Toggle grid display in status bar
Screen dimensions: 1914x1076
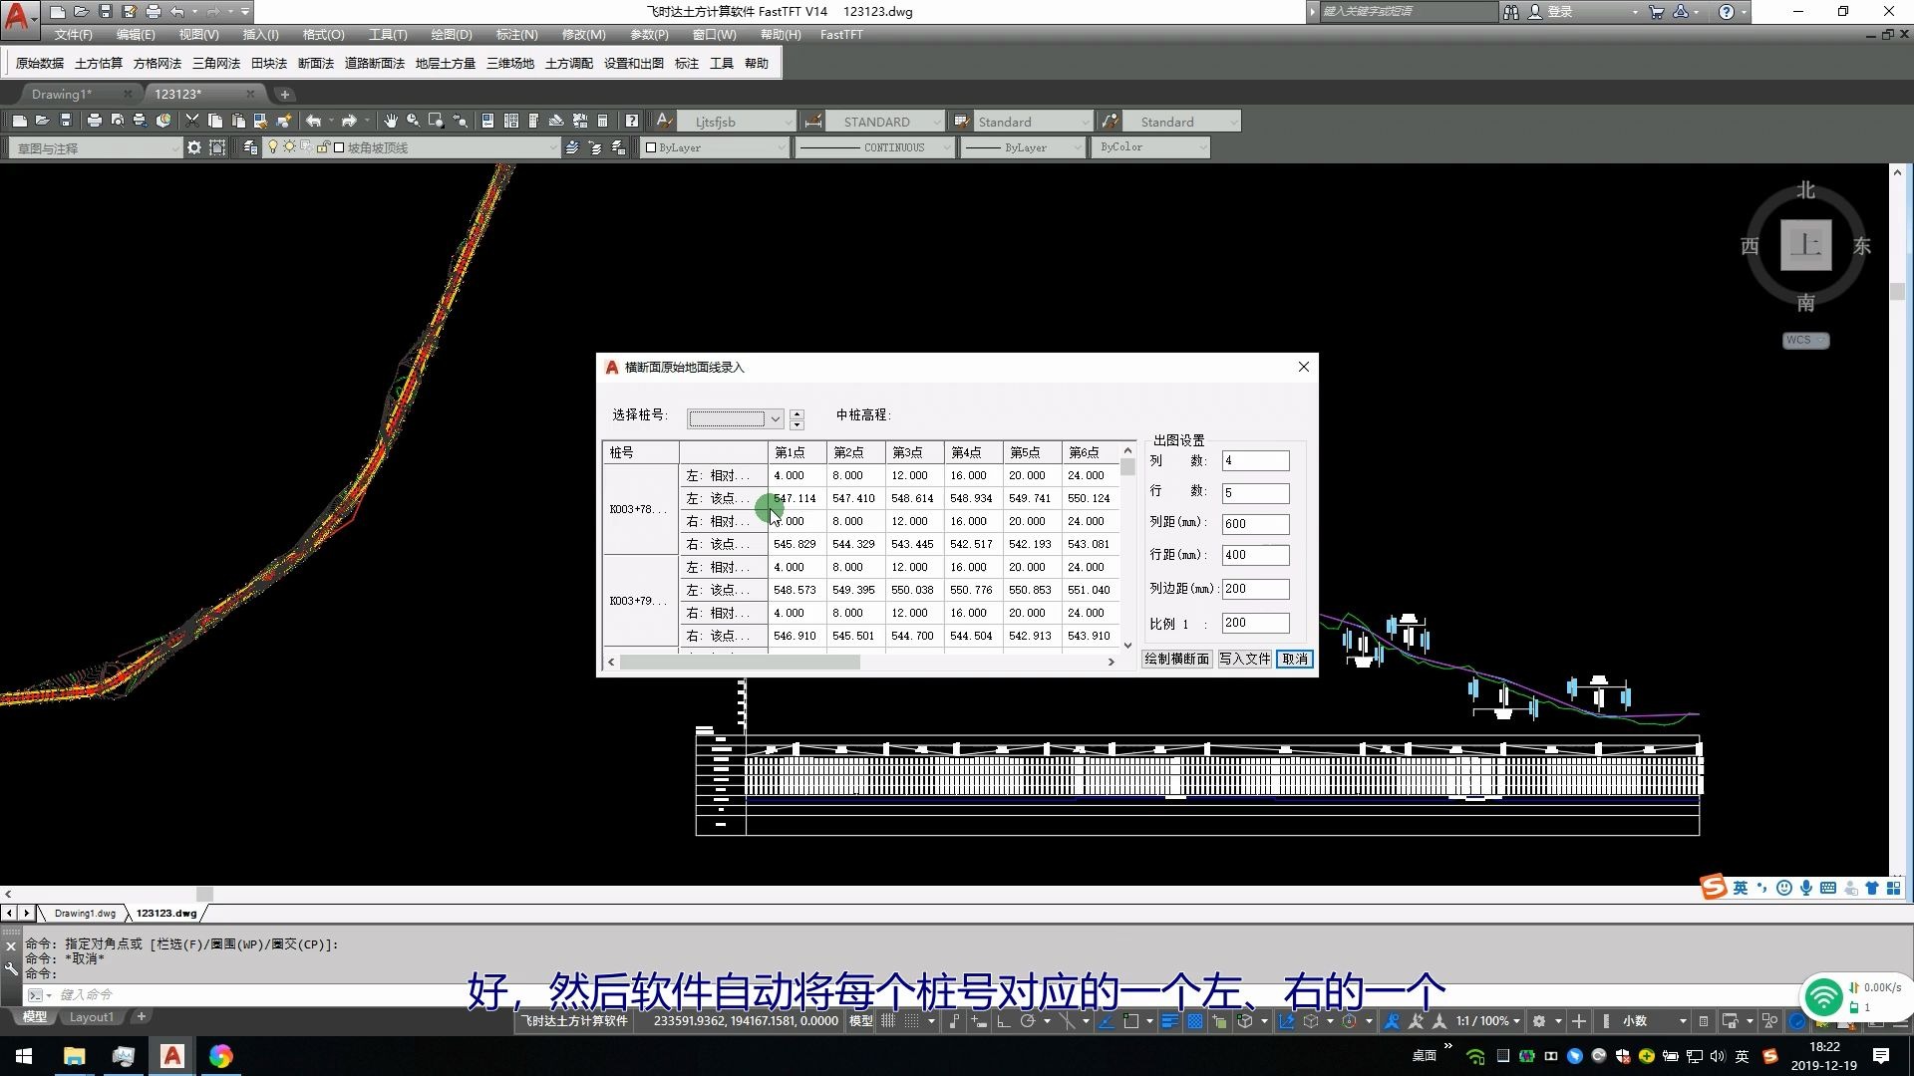coord(888,1021)
